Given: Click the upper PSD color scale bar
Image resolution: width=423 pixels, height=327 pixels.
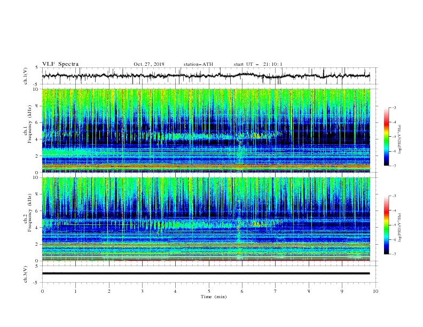Looking at the screenshot, I should [386, 137].
